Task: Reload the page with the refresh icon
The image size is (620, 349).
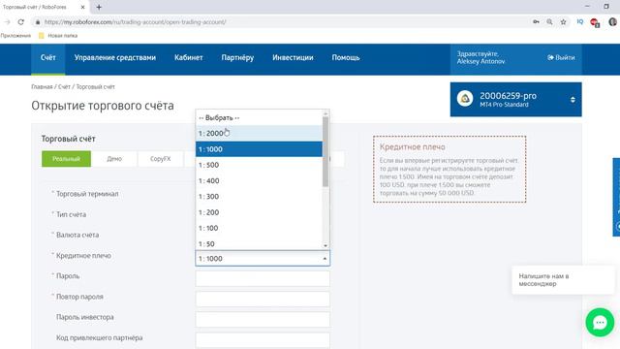Action: point(21,22)
